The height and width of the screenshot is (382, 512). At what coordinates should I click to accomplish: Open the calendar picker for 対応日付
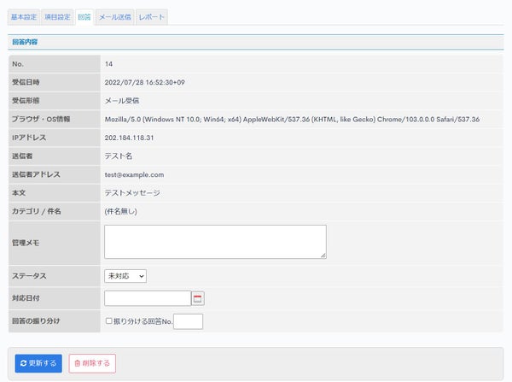pos(198,298)
